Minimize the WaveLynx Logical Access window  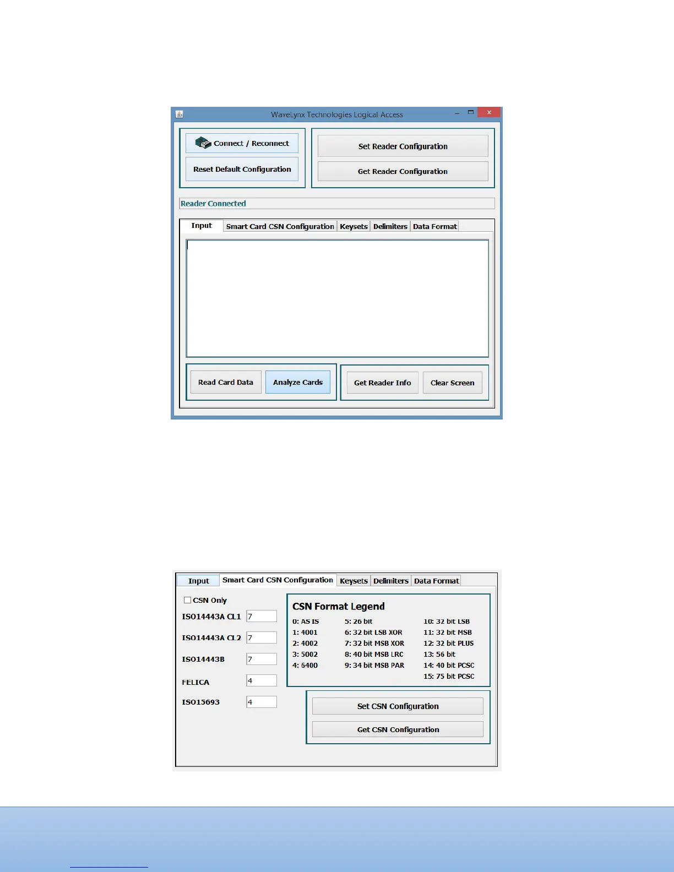(x=457, y=113)
